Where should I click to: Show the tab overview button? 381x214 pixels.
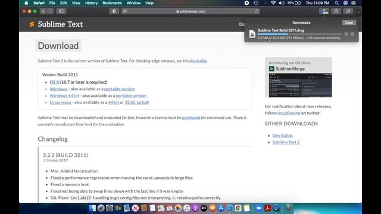click(x=348, y=11)
